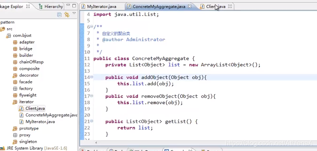Select the com.bjsxt package
The height and width of the screenshot is (151, 317).
22,36
